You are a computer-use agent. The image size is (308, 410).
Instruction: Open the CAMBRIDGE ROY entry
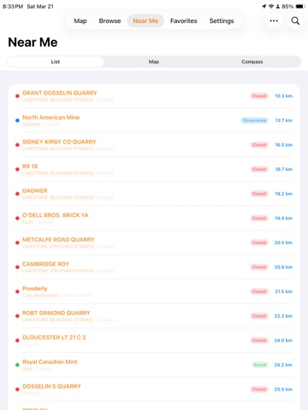pos(154,267)
